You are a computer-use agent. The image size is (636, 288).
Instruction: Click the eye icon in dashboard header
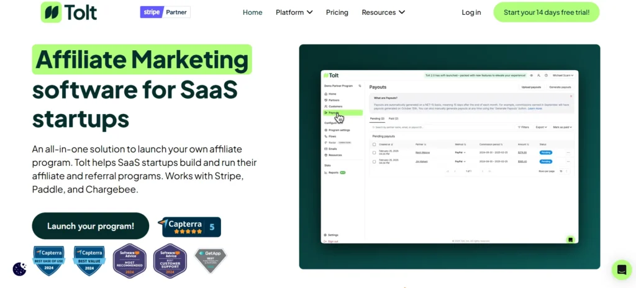[532, 75]
